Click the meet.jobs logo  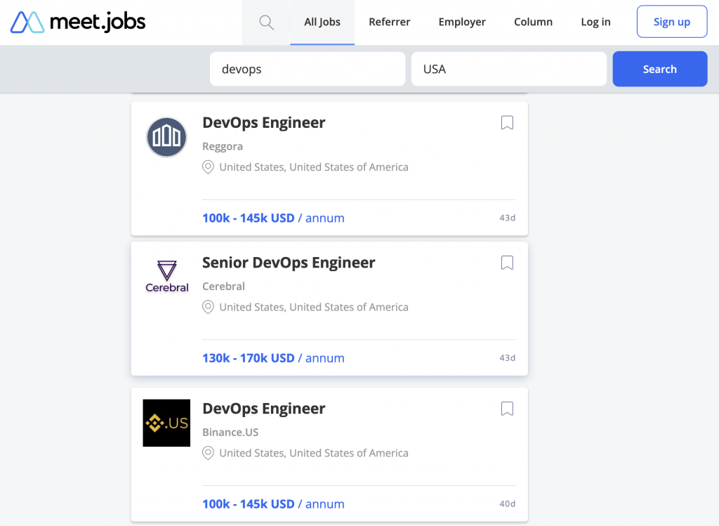pyautogui.click(x=78, y=22)
